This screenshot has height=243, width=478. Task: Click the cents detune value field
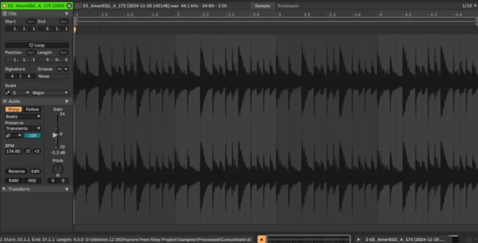63,181
